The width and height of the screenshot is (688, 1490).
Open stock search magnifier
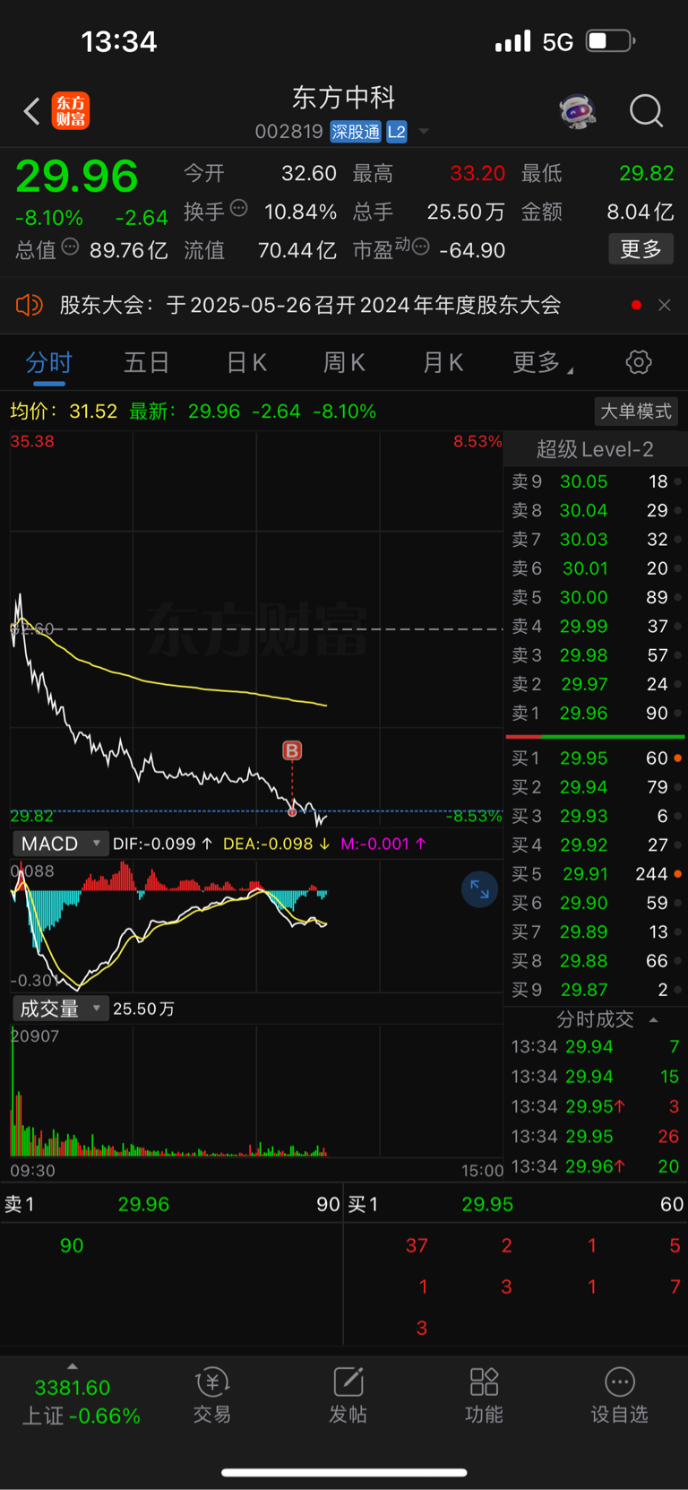coord(646,111)
